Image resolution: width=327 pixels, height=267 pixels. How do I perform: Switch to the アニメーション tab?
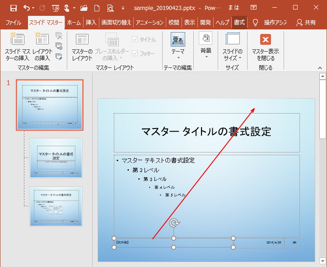[x=149, y=22]
